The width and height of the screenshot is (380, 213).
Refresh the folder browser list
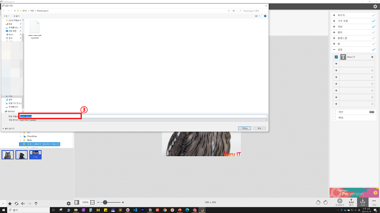tap(17, 204)
